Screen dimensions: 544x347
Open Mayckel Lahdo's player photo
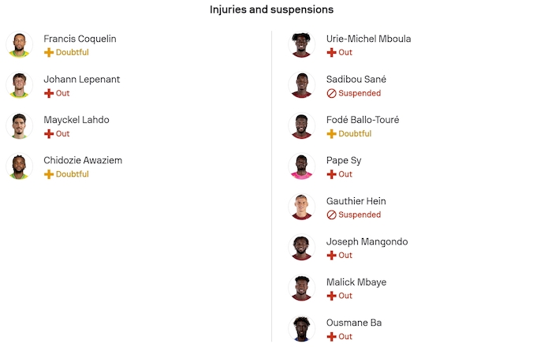pyautogui.click(x=19, y=126)
